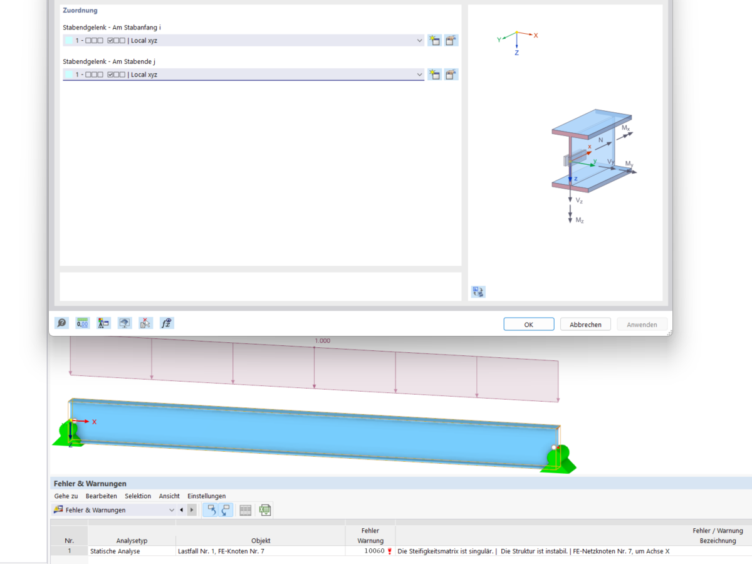The width and height of the screenshot is (752, 564).
Task: Click the color swatch in the Stabanfang i hinge entry
Action: [69, 40]
